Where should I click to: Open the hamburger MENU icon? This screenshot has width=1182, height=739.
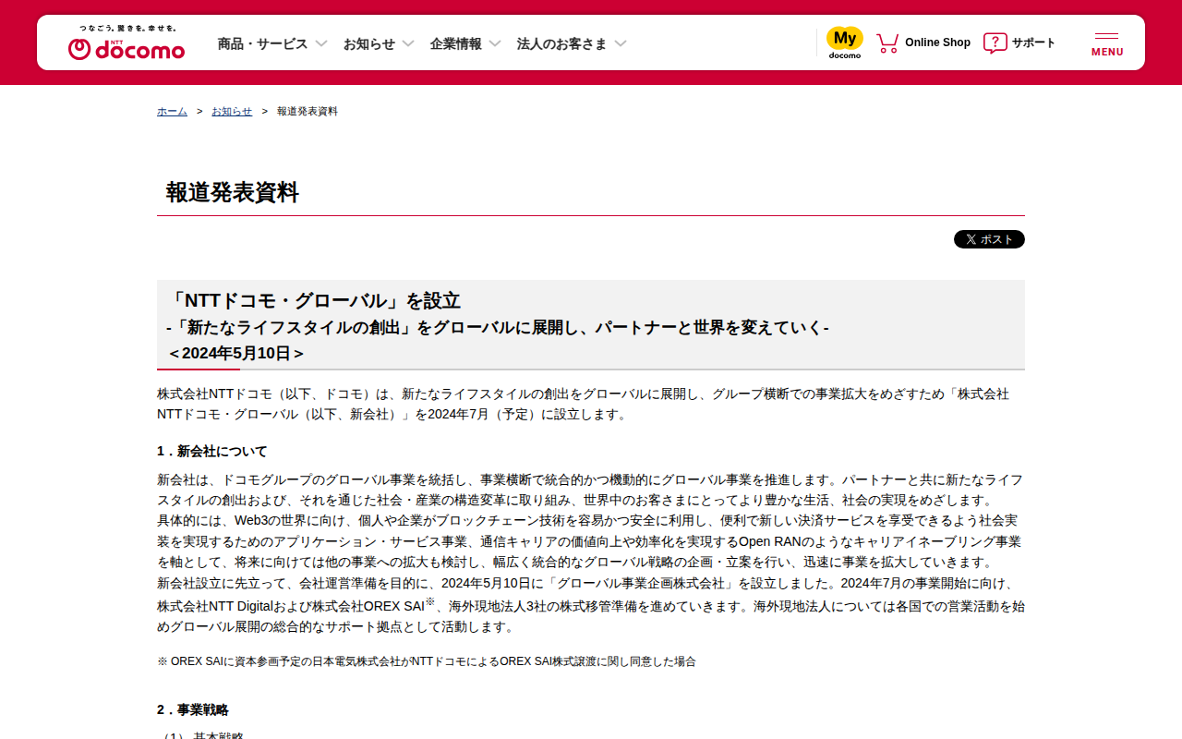(1107, 43)
